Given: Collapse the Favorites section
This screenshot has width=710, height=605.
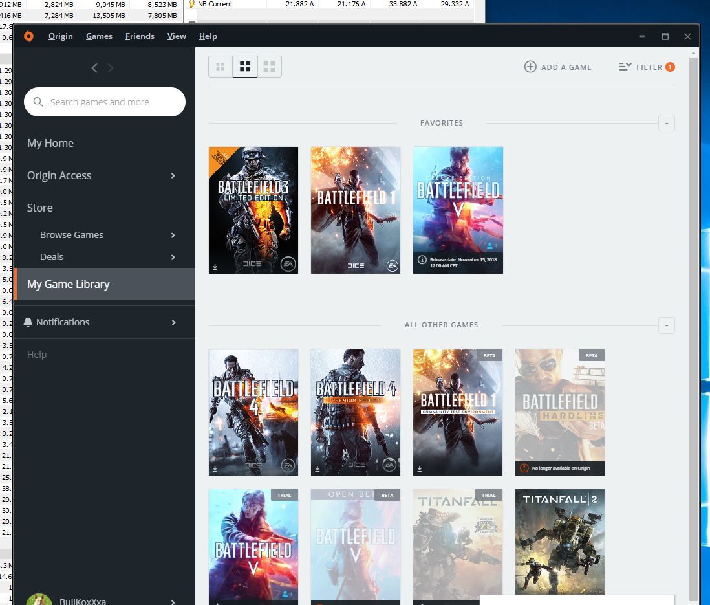Looking at the screenshot, I should (x=666, y=123).
